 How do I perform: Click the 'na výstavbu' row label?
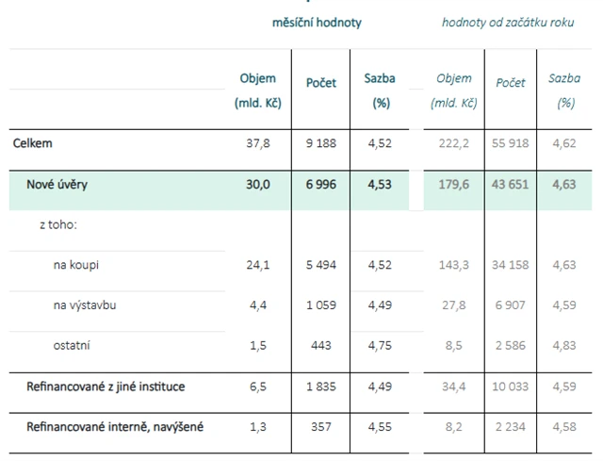coord(85,305)
